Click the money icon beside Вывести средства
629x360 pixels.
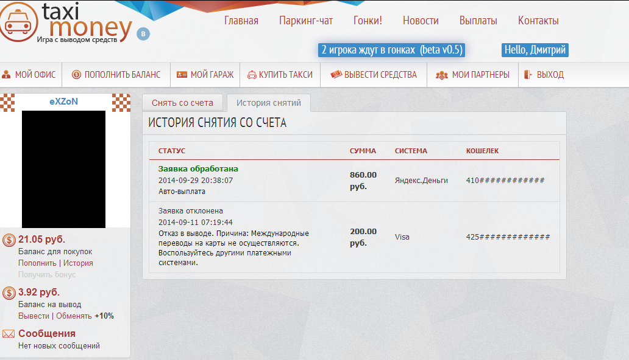(336, 74)
